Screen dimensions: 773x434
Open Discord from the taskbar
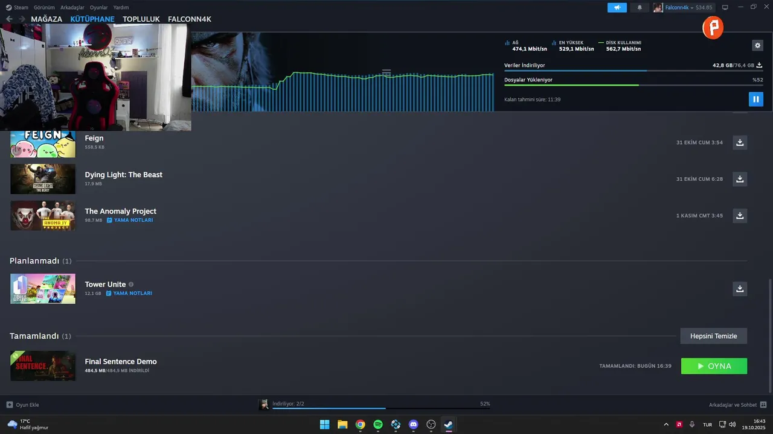pos(413,424)
